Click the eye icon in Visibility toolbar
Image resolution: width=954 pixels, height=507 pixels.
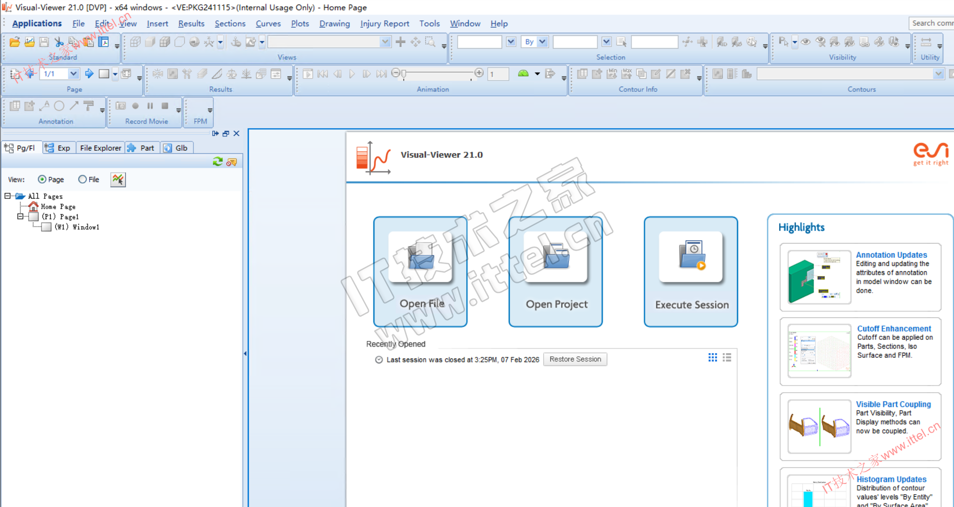806,42
